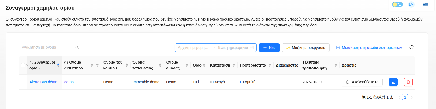Image resolution: width=436 pixels, height=109 pixels.
Task: Delete the Alerte Bas démo alarm
Action: click(x=408, y=82)
